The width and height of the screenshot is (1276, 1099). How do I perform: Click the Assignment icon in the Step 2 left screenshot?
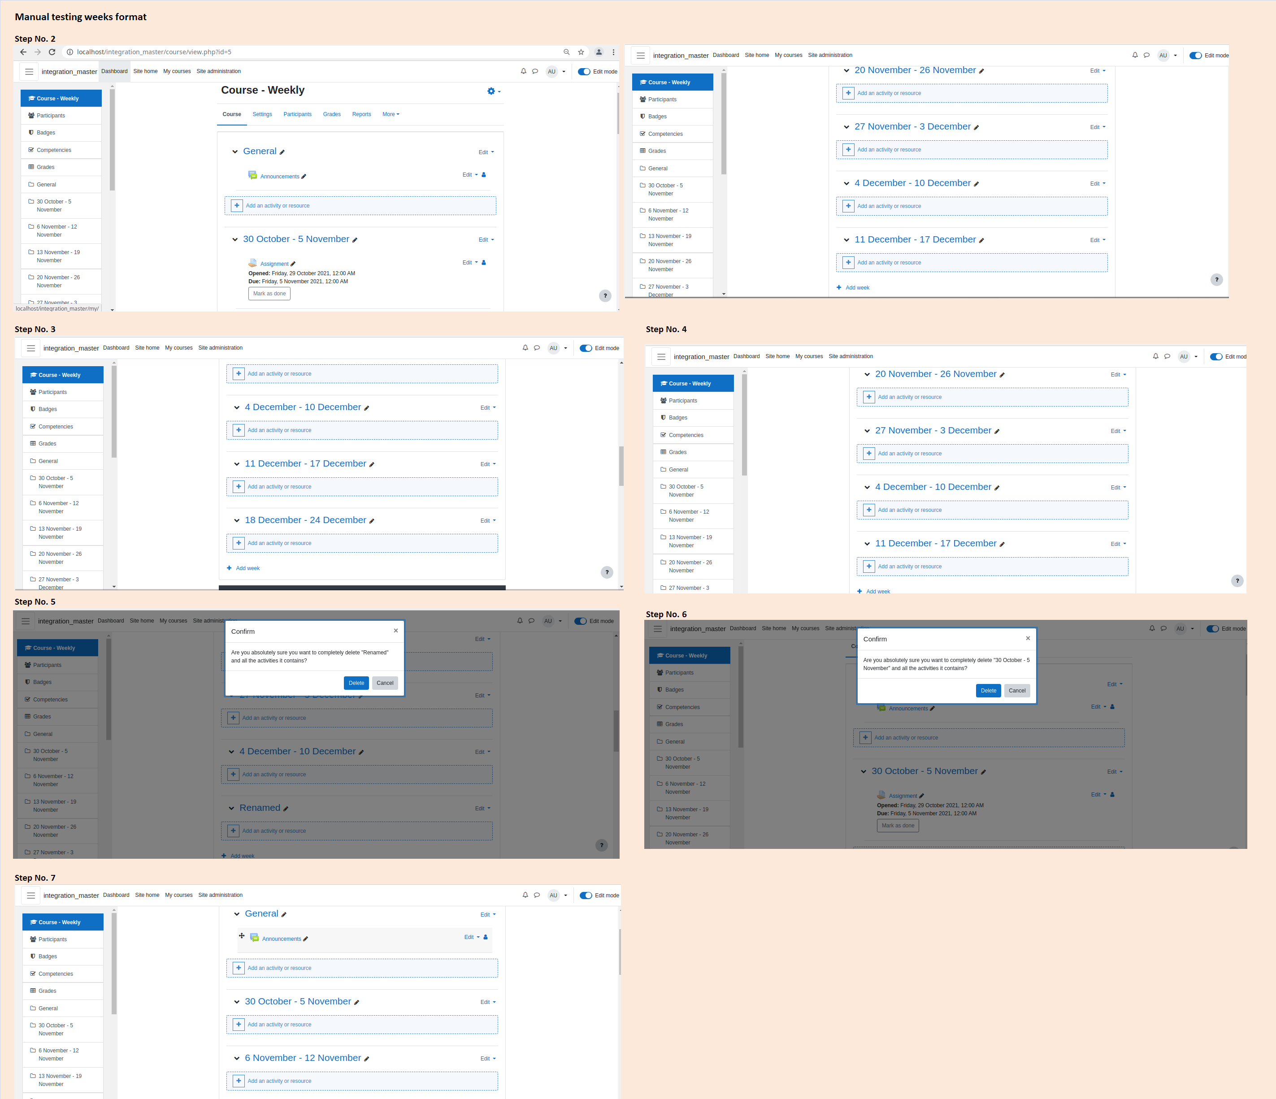click(252, 263)
